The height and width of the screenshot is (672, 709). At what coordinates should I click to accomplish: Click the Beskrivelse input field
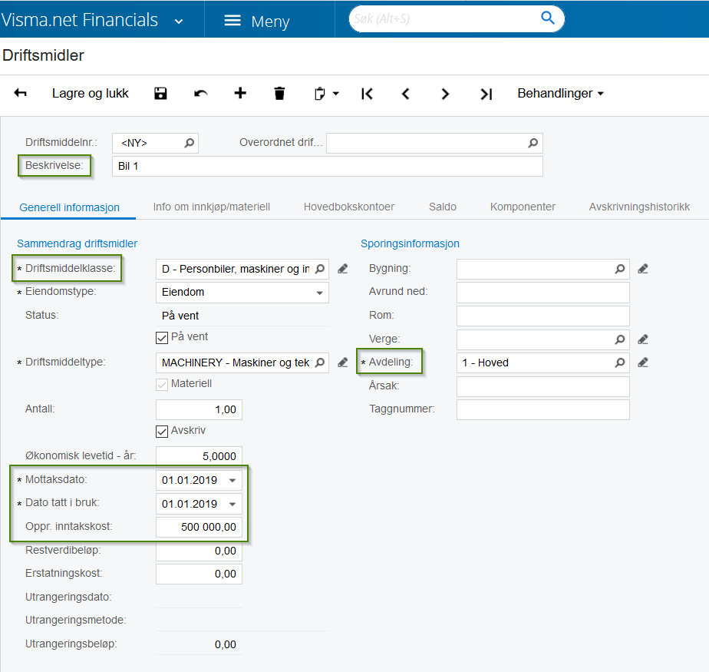[x=328, y=167]
